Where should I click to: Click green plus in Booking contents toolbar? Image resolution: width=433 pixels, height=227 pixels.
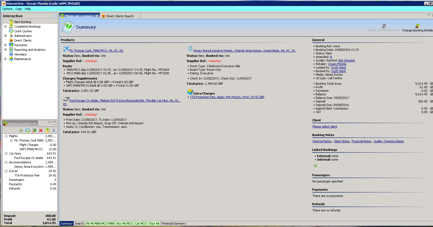pos(21,130)
